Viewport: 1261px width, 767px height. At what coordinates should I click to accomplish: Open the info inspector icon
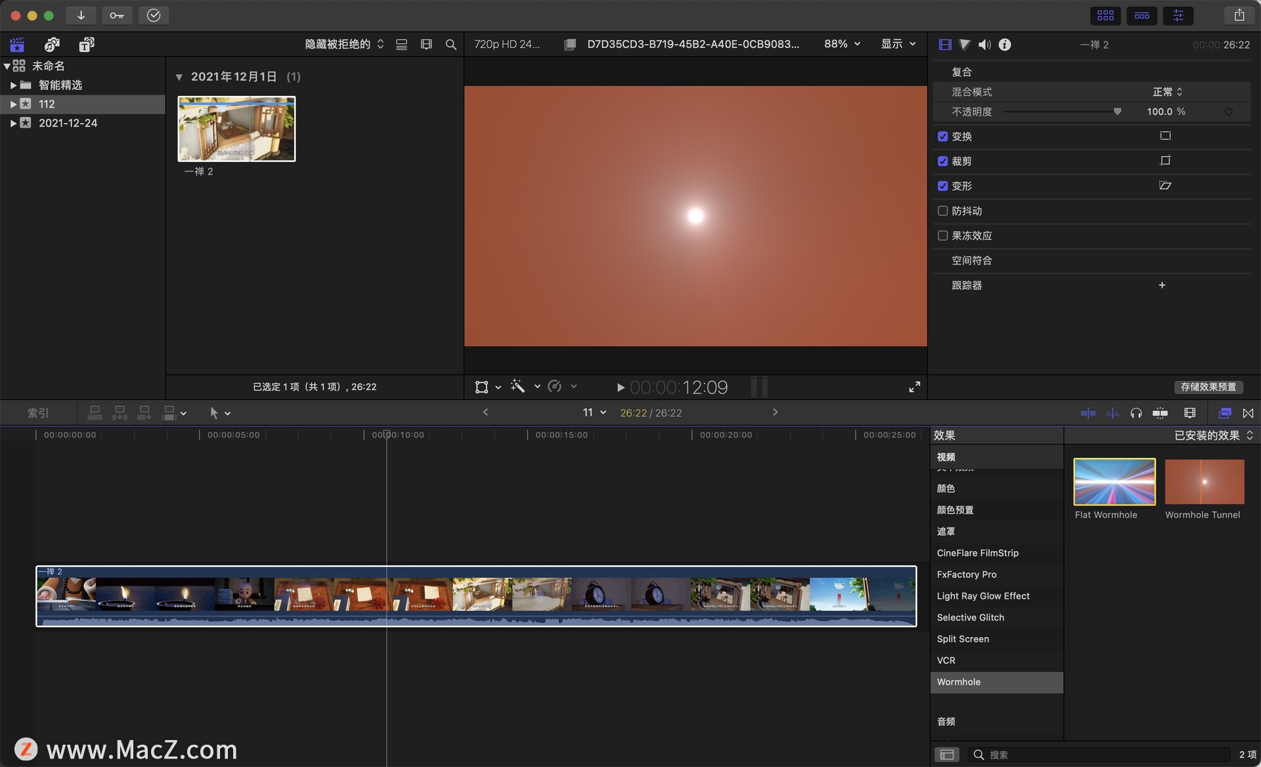[1005, 45]
